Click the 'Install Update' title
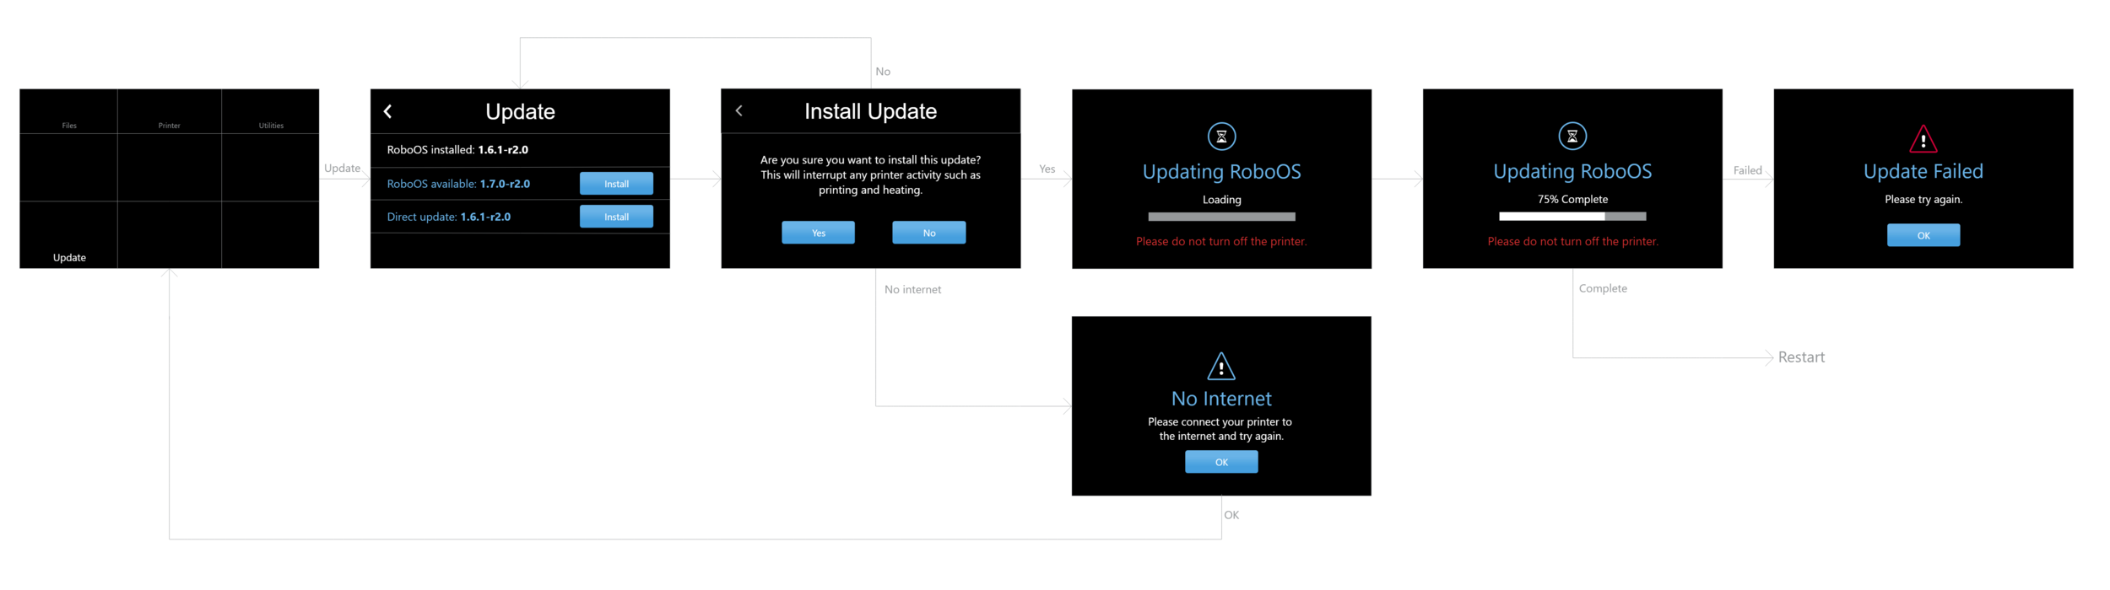2110x590 pixels. click(870, 111)
